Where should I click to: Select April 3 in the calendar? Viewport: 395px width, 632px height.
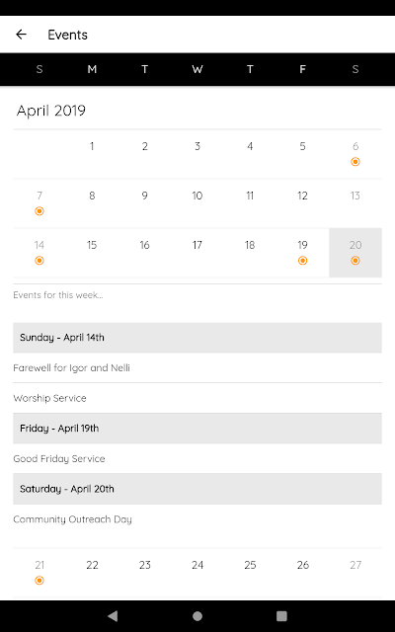pos(197,154)
